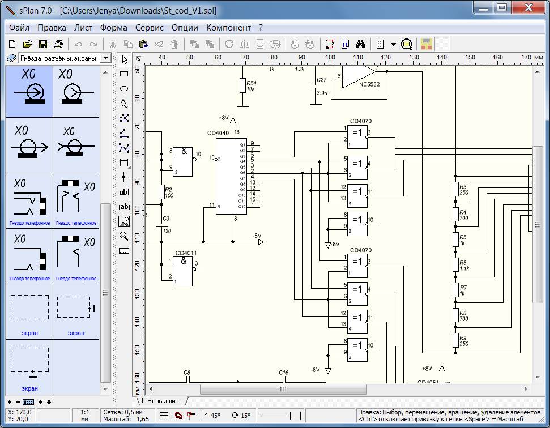Toggle component labels with the Abcd button
550x428 pixels.
28,402
